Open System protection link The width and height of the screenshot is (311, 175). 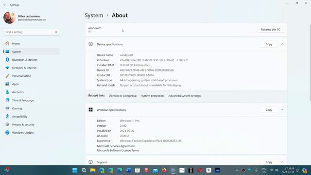coord(152,96)
